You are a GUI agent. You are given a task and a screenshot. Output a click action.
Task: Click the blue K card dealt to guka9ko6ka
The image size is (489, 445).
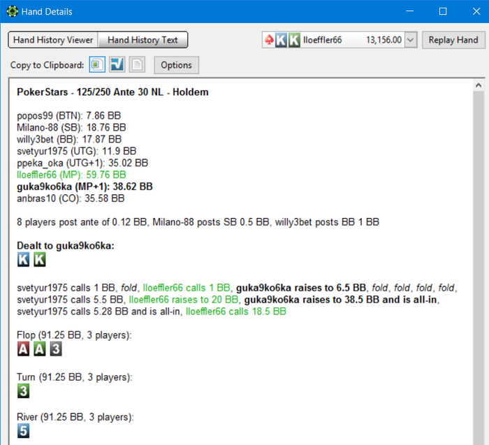[23, 259]
